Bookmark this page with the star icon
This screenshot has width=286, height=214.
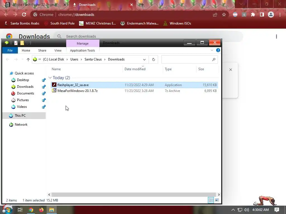(x=224, y=14)
